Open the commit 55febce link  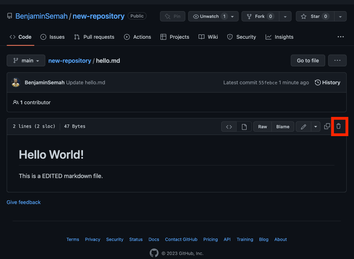268,83
